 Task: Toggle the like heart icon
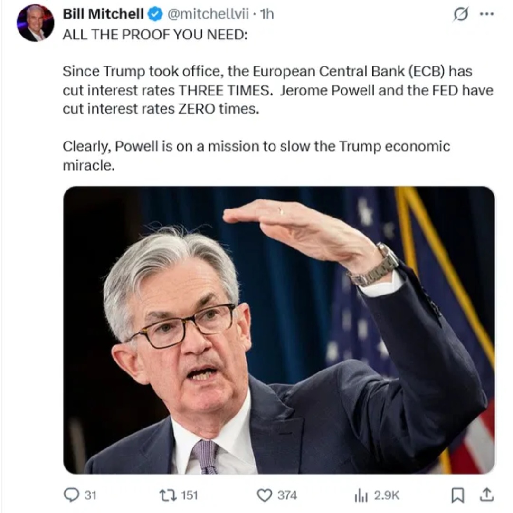265,495
